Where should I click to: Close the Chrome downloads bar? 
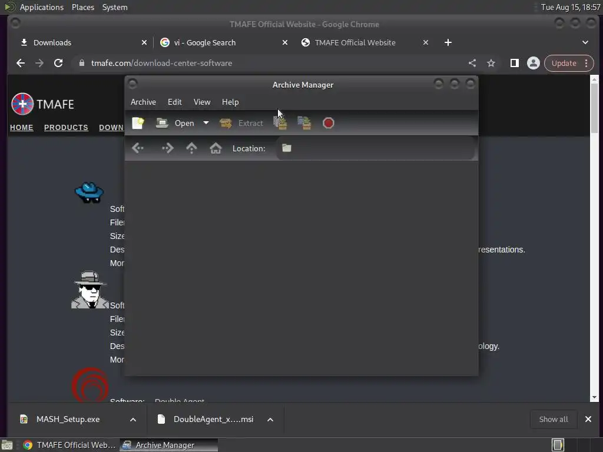(x=588, y=419)
